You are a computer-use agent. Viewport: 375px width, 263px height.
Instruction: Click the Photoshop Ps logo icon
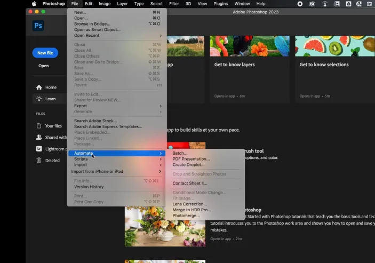[x=38, y=26]
